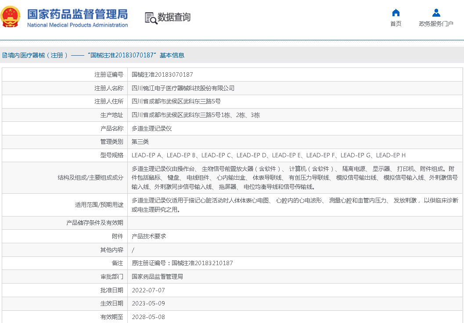Viewport: 464px width, 323px height.
Task: Open the 产品技术要求 attachment
Action: coord(149,236)
